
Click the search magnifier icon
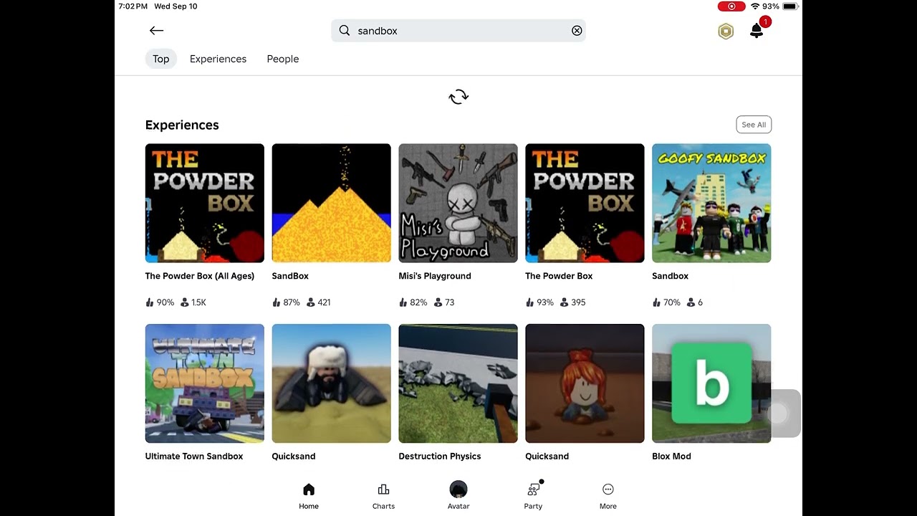[x=345, y=30]
